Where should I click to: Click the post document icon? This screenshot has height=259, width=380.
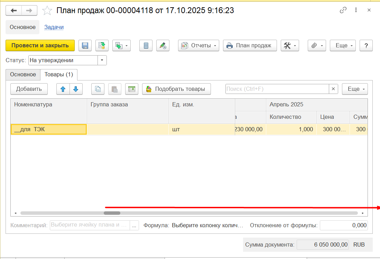click(102, 46)
